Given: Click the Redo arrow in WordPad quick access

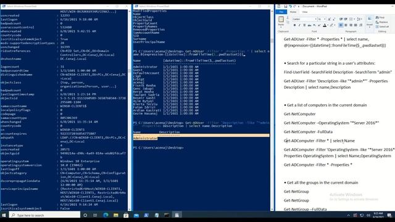Looking at the screenshot, I should pos(294,6).
